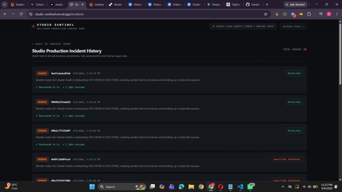
Task: Select incident ID #969b22fadd32
Action: [61, 102]
